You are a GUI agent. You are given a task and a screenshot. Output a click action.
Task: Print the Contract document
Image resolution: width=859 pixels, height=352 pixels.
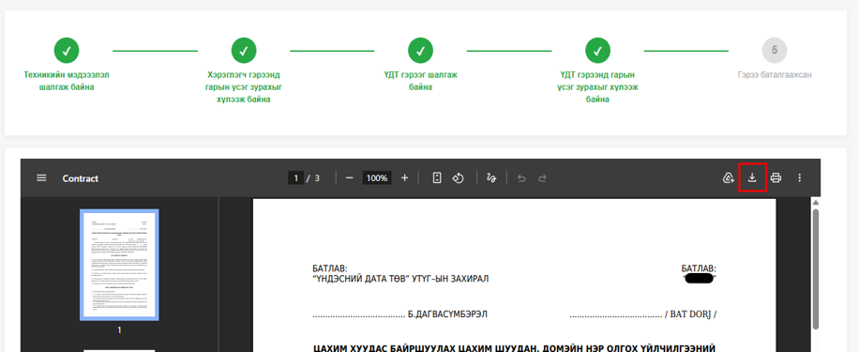pos(776,177)
